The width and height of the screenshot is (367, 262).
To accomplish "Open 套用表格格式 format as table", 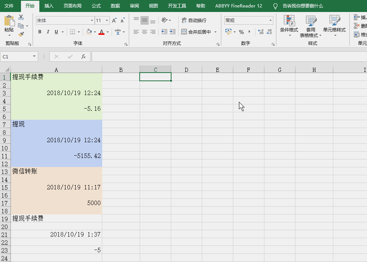I will 311,26.
